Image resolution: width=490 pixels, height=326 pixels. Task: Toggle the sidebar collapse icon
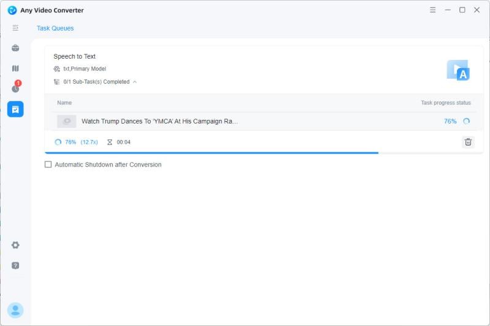15,28
